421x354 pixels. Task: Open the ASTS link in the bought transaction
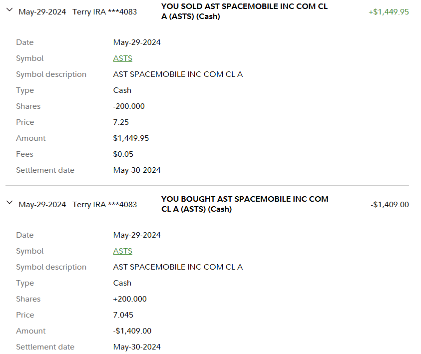122,251
